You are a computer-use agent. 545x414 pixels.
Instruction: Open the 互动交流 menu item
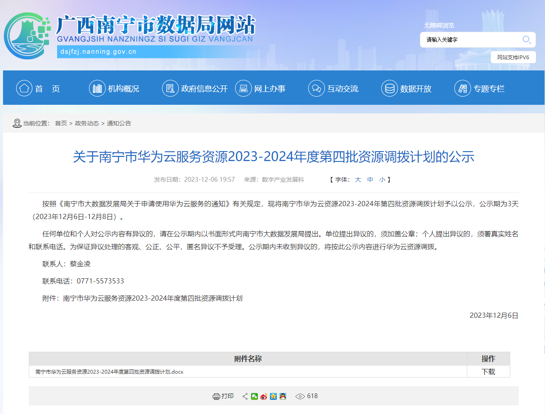pyautogui.click(x=343, y=89)
